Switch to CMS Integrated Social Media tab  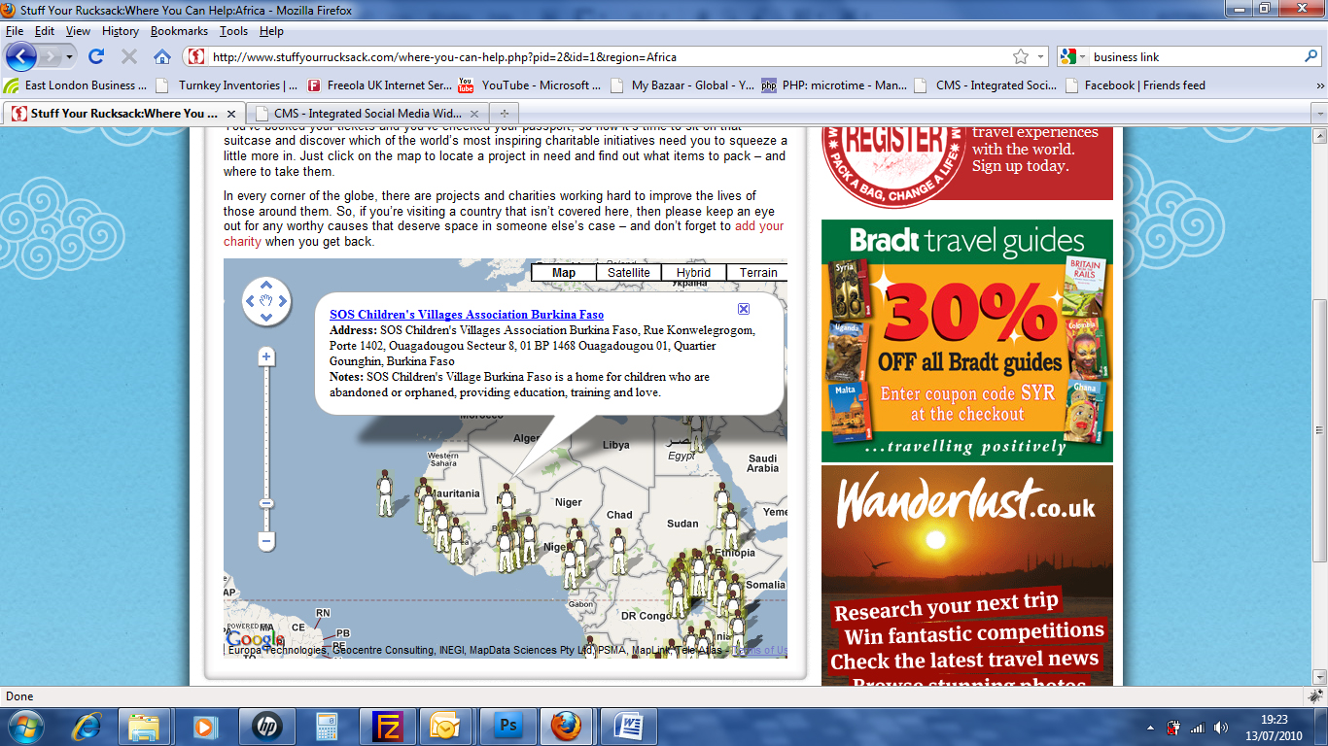tap(367, 113)
